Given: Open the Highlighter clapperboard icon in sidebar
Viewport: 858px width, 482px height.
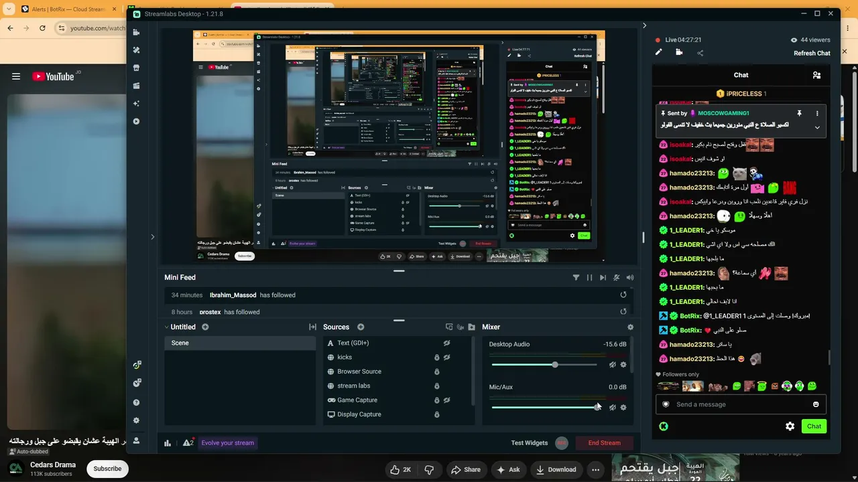Looking at the screenshot, I should coord(136,86).
